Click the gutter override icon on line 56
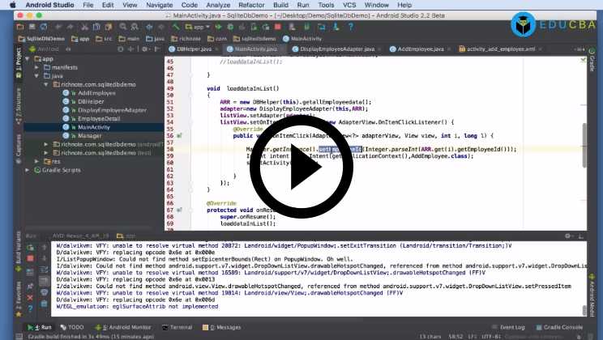 pos(178,135)
